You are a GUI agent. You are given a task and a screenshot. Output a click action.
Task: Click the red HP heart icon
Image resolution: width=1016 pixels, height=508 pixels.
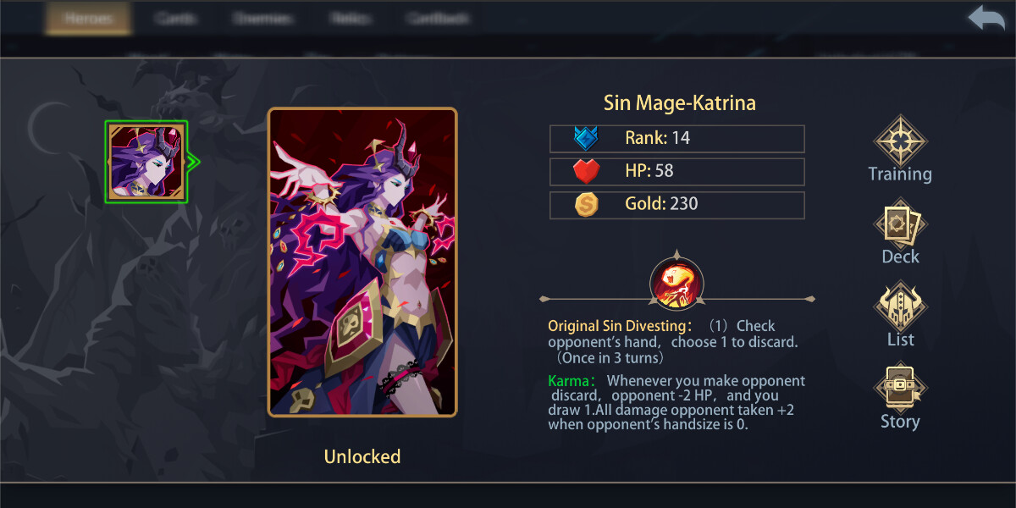tap(586, 172)
